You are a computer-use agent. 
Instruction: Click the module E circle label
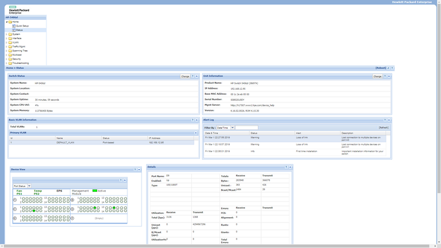point(15,218)
